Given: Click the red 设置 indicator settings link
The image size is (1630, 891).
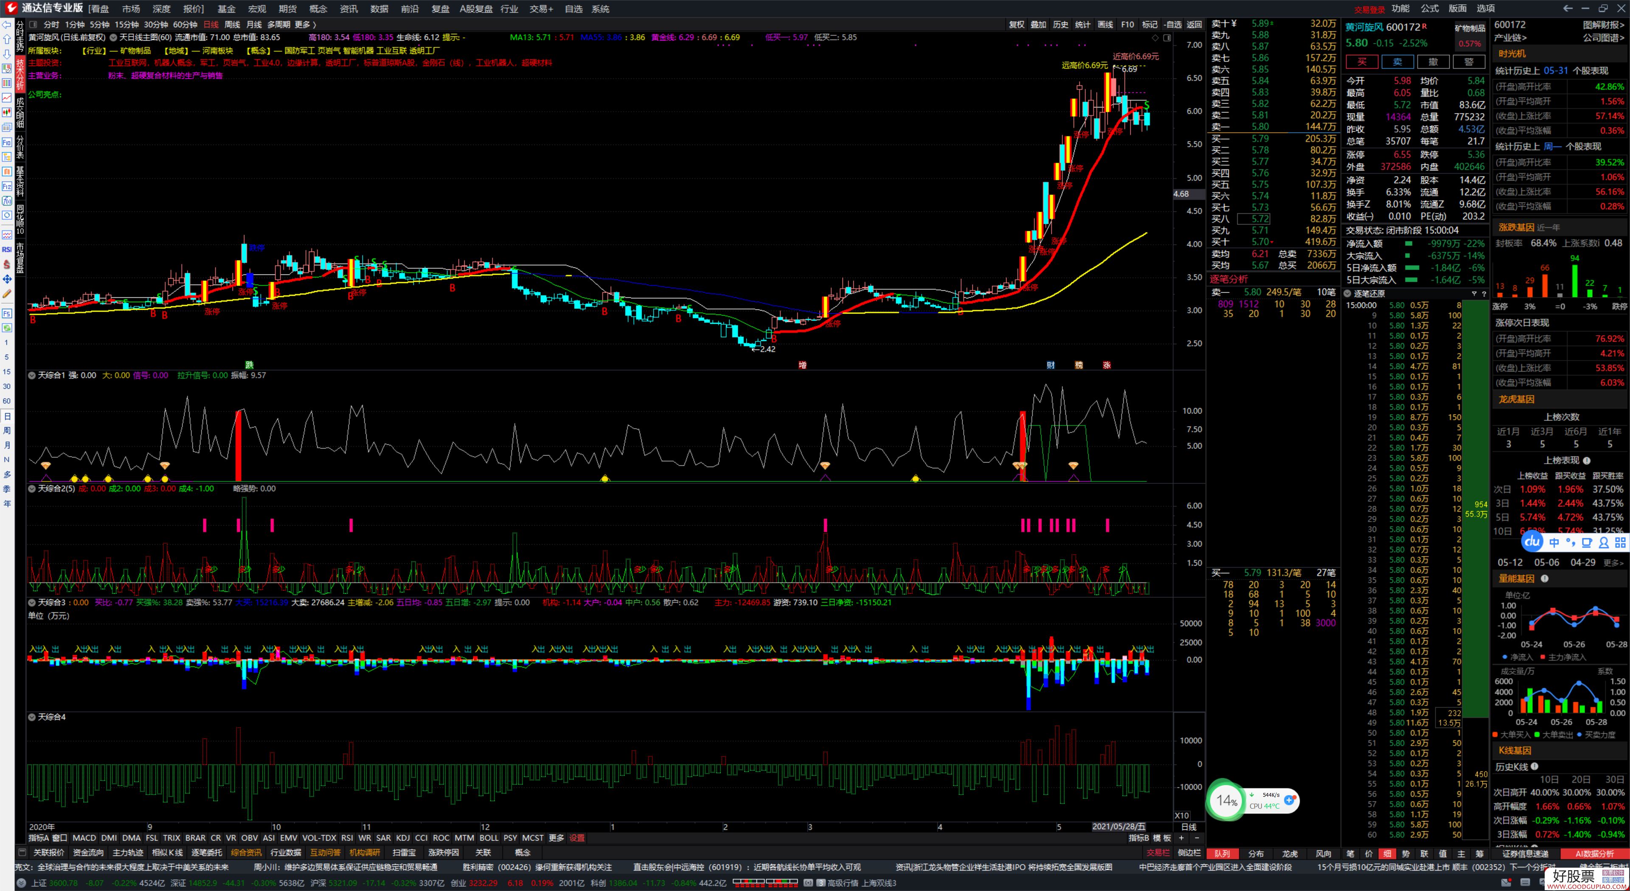Looking at the screenshot, I should [576, 838].
